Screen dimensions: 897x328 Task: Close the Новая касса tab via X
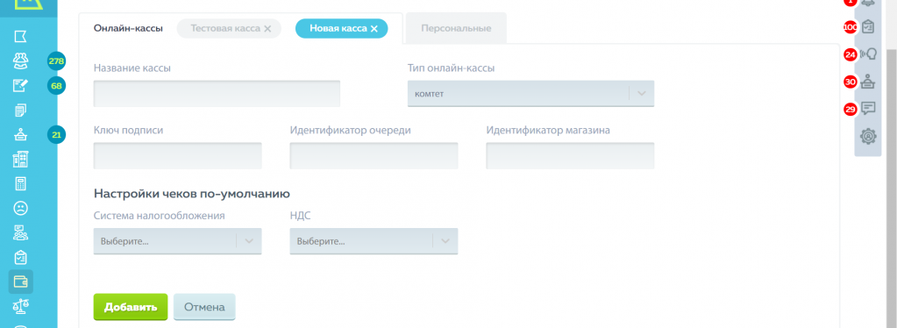tap(374, 29)
